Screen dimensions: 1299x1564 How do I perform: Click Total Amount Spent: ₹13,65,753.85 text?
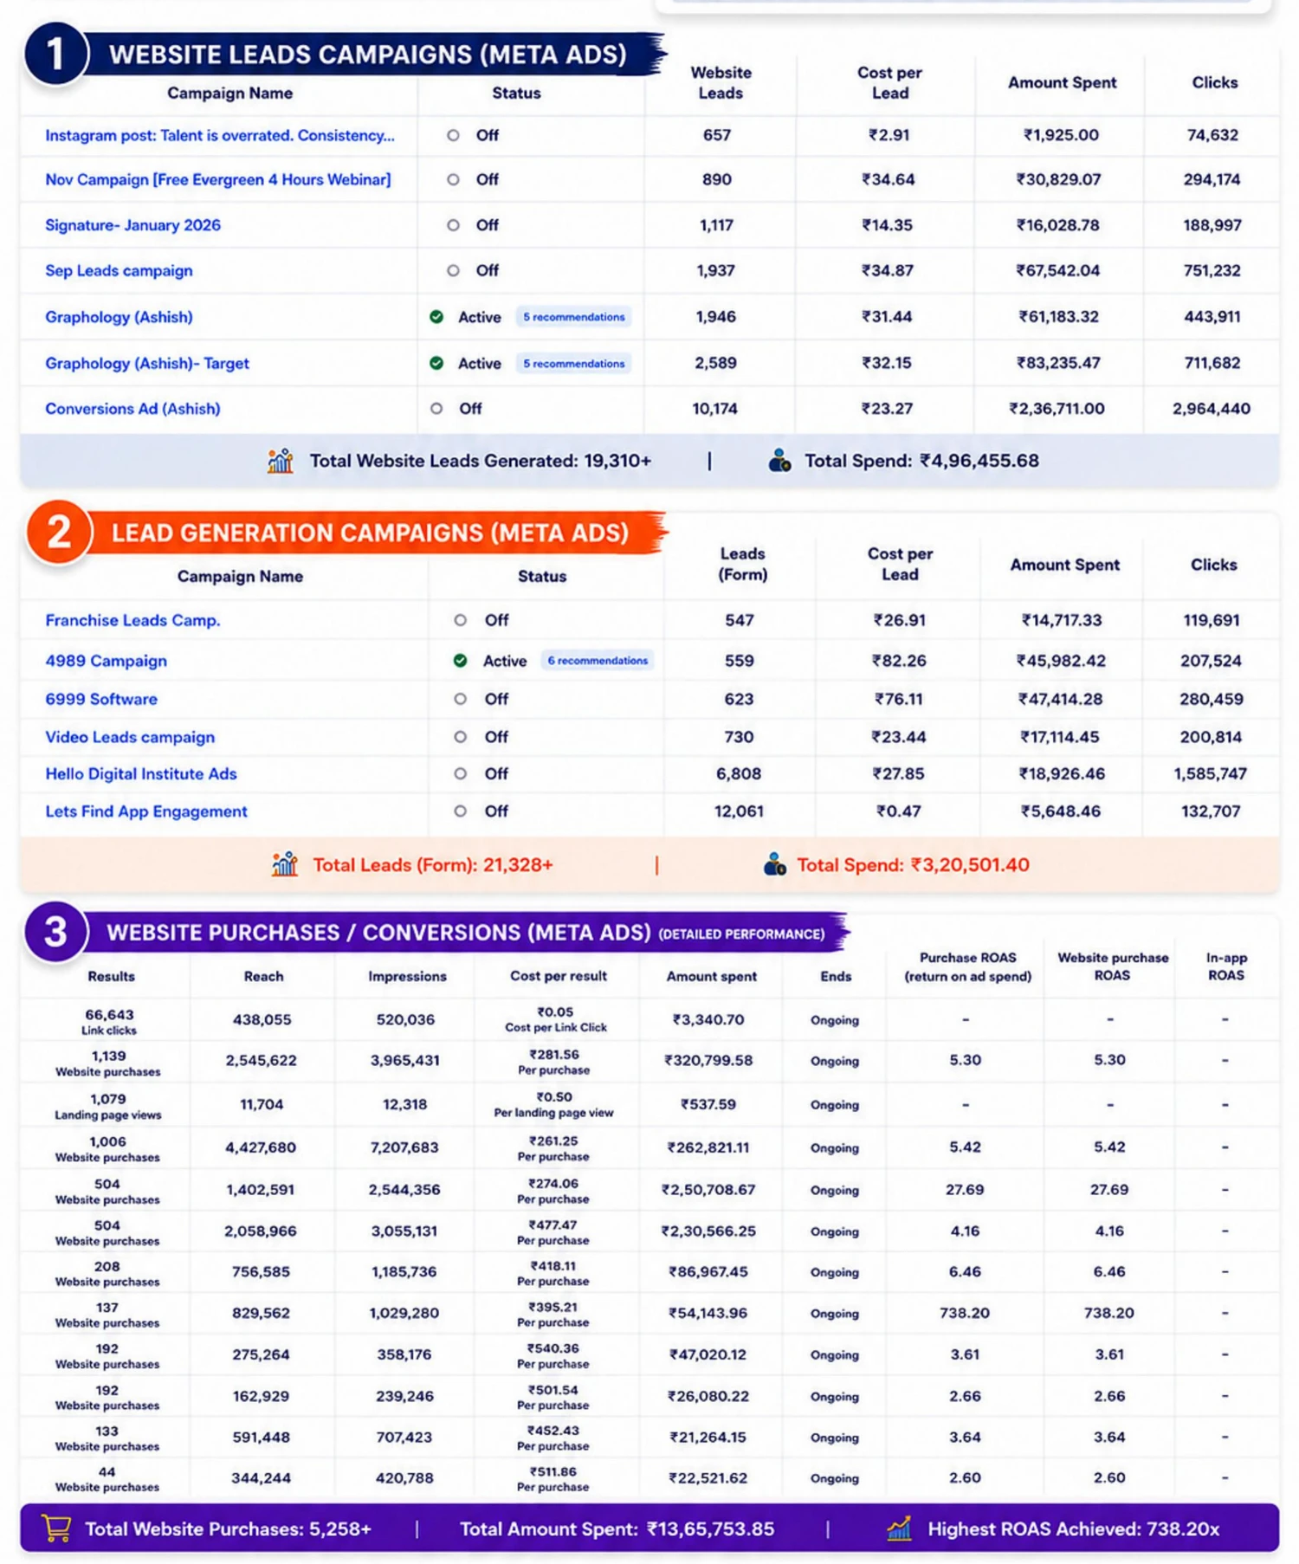[x=617, y=1528]
